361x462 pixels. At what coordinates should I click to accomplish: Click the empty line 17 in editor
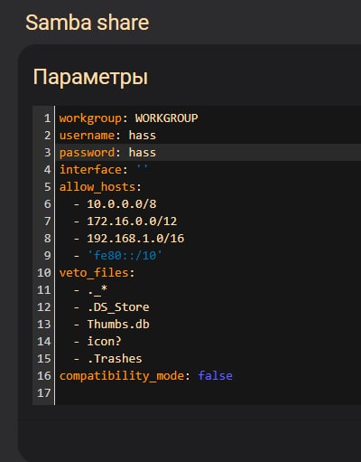pos(208,393)
